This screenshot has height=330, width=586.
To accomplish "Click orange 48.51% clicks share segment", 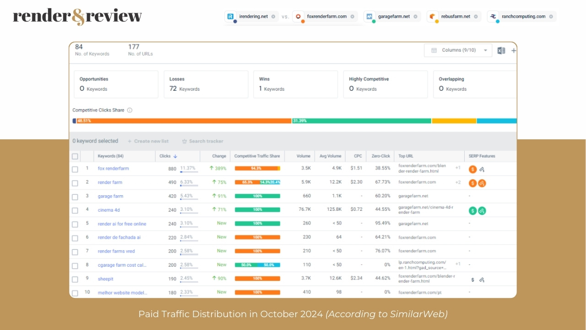I will (184, 121).
